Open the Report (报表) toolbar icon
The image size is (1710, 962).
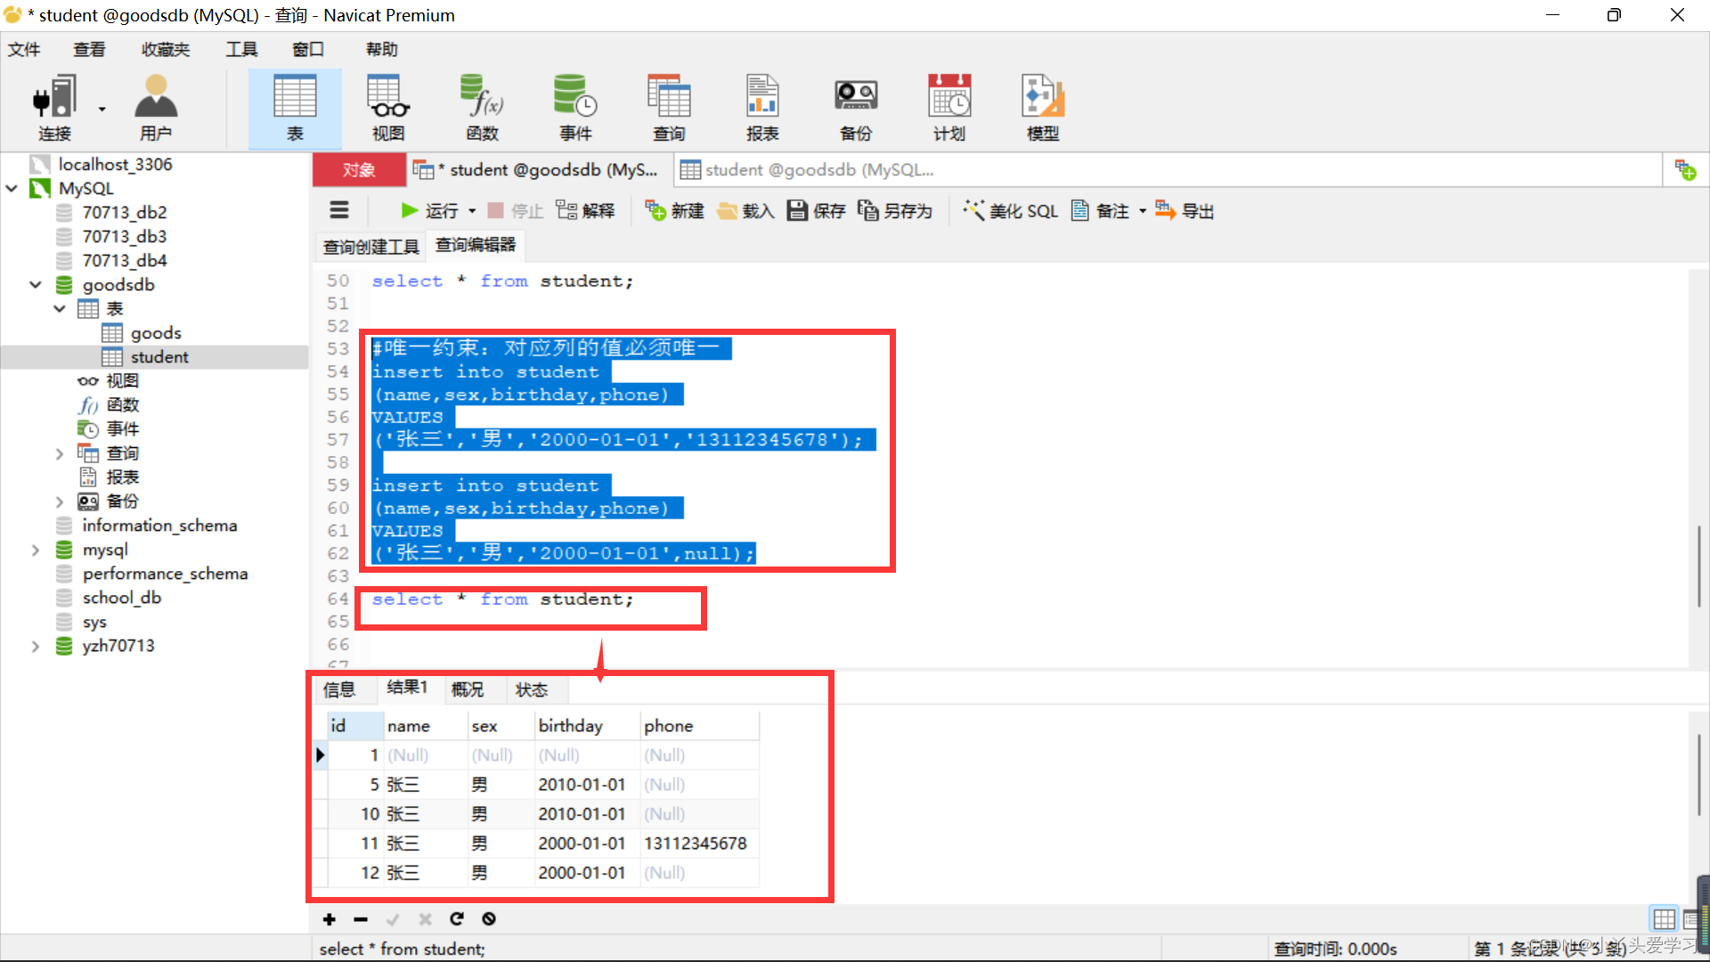click(762, 109)
